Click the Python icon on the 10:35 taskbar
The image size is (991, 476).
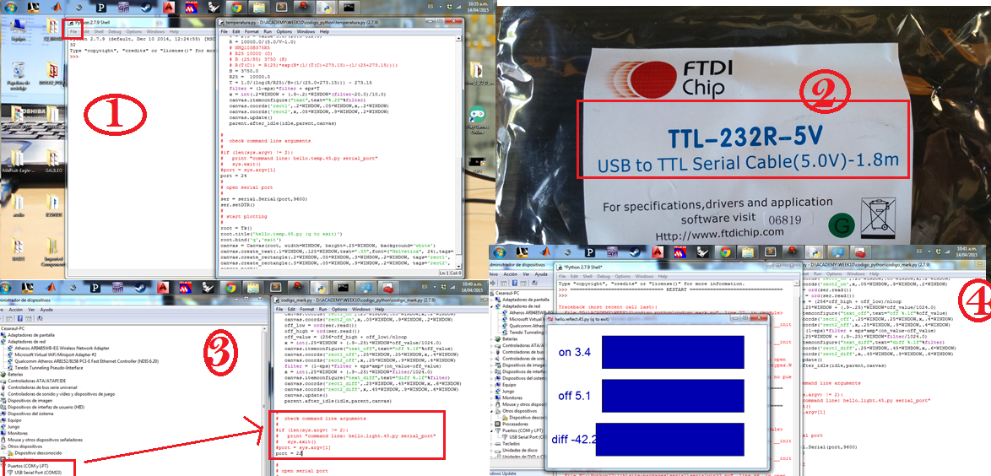[326, 7]
